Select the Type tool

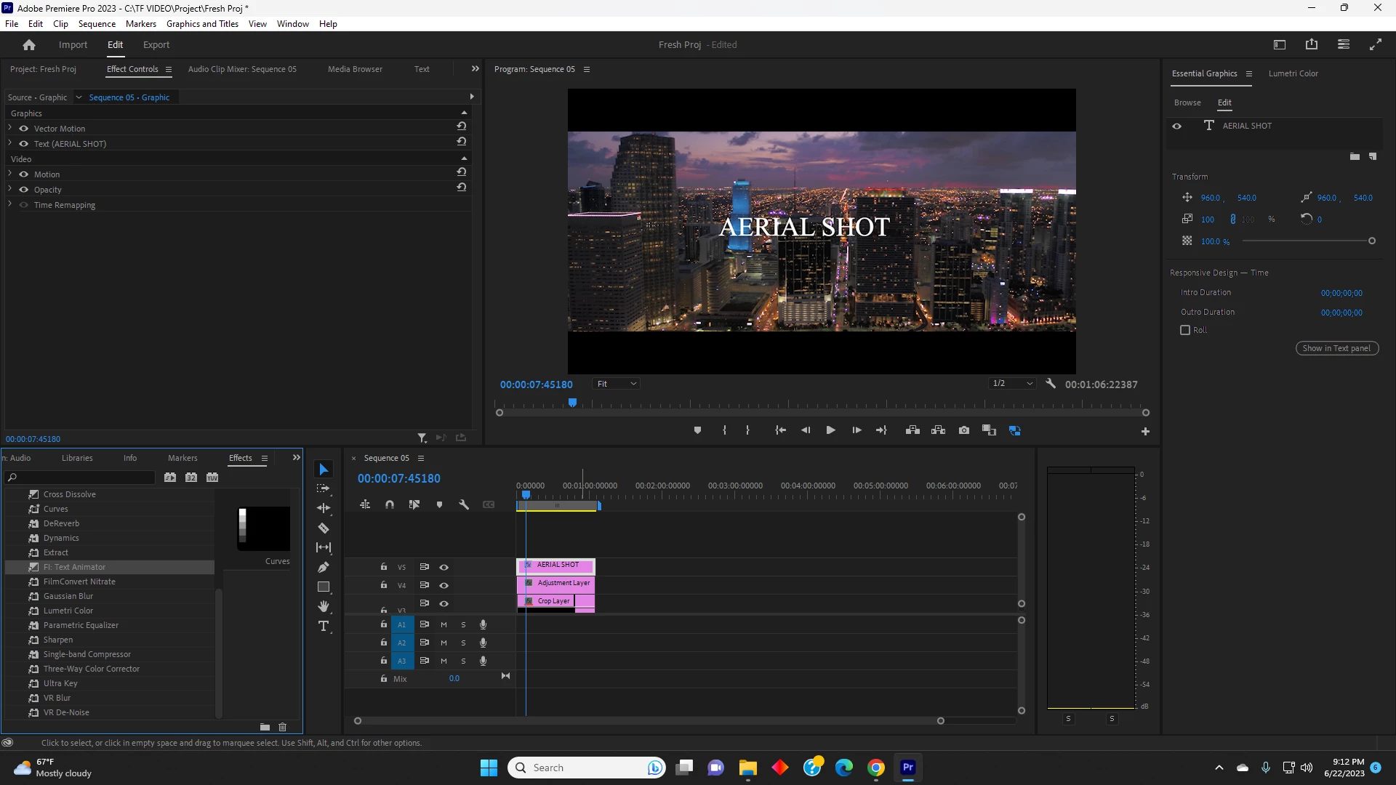(x=324, y=626)
